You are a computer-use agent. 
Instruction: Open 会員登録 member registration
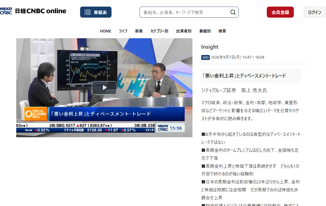(280, 12)
